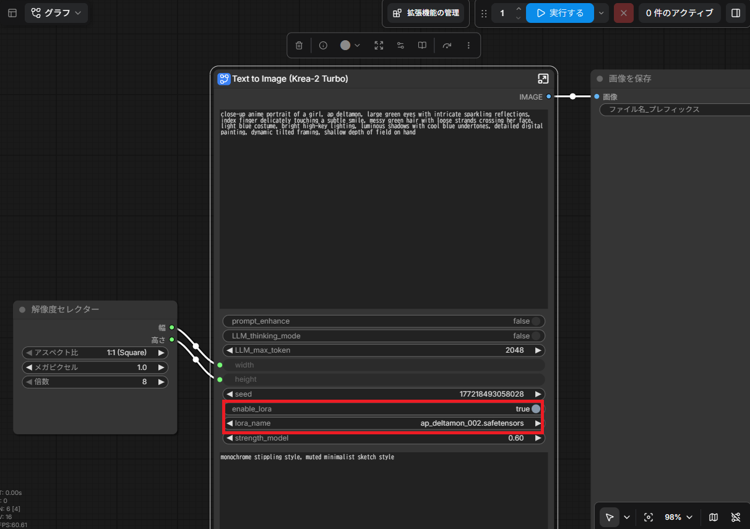750x529 pixels.
Task: Click the curved arrow bypass icon
Action: (447, 45)
